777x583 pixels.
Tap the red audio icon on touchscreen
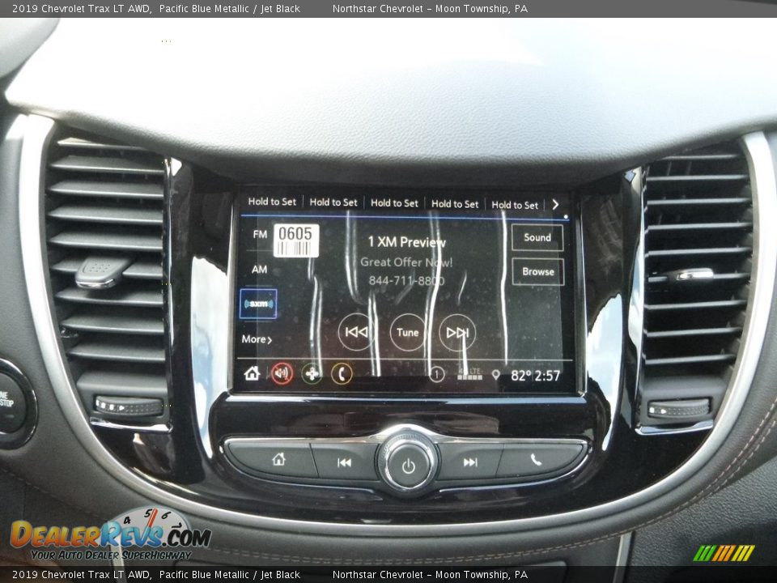point(282,374)
